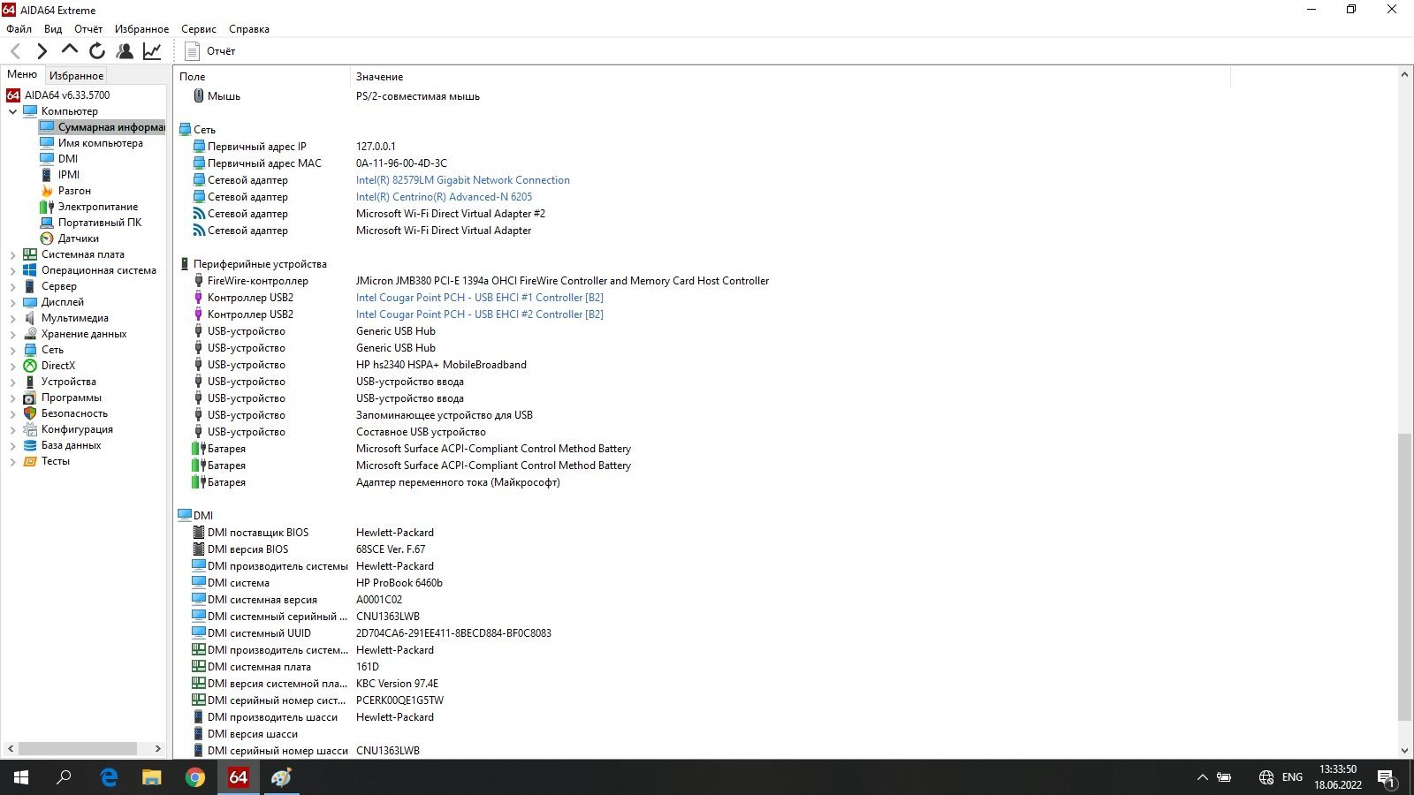The image size is (1414, 795).
Task: Open the Intel 82579LM Gigabit Network Connection link
Action: click(463, 180)
